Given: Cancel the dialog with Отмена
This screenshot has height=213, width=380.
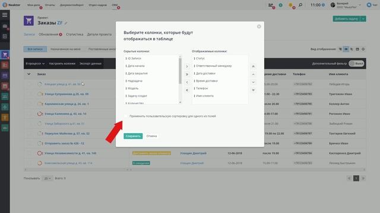Looking at the screenshot, I should 151,136.
